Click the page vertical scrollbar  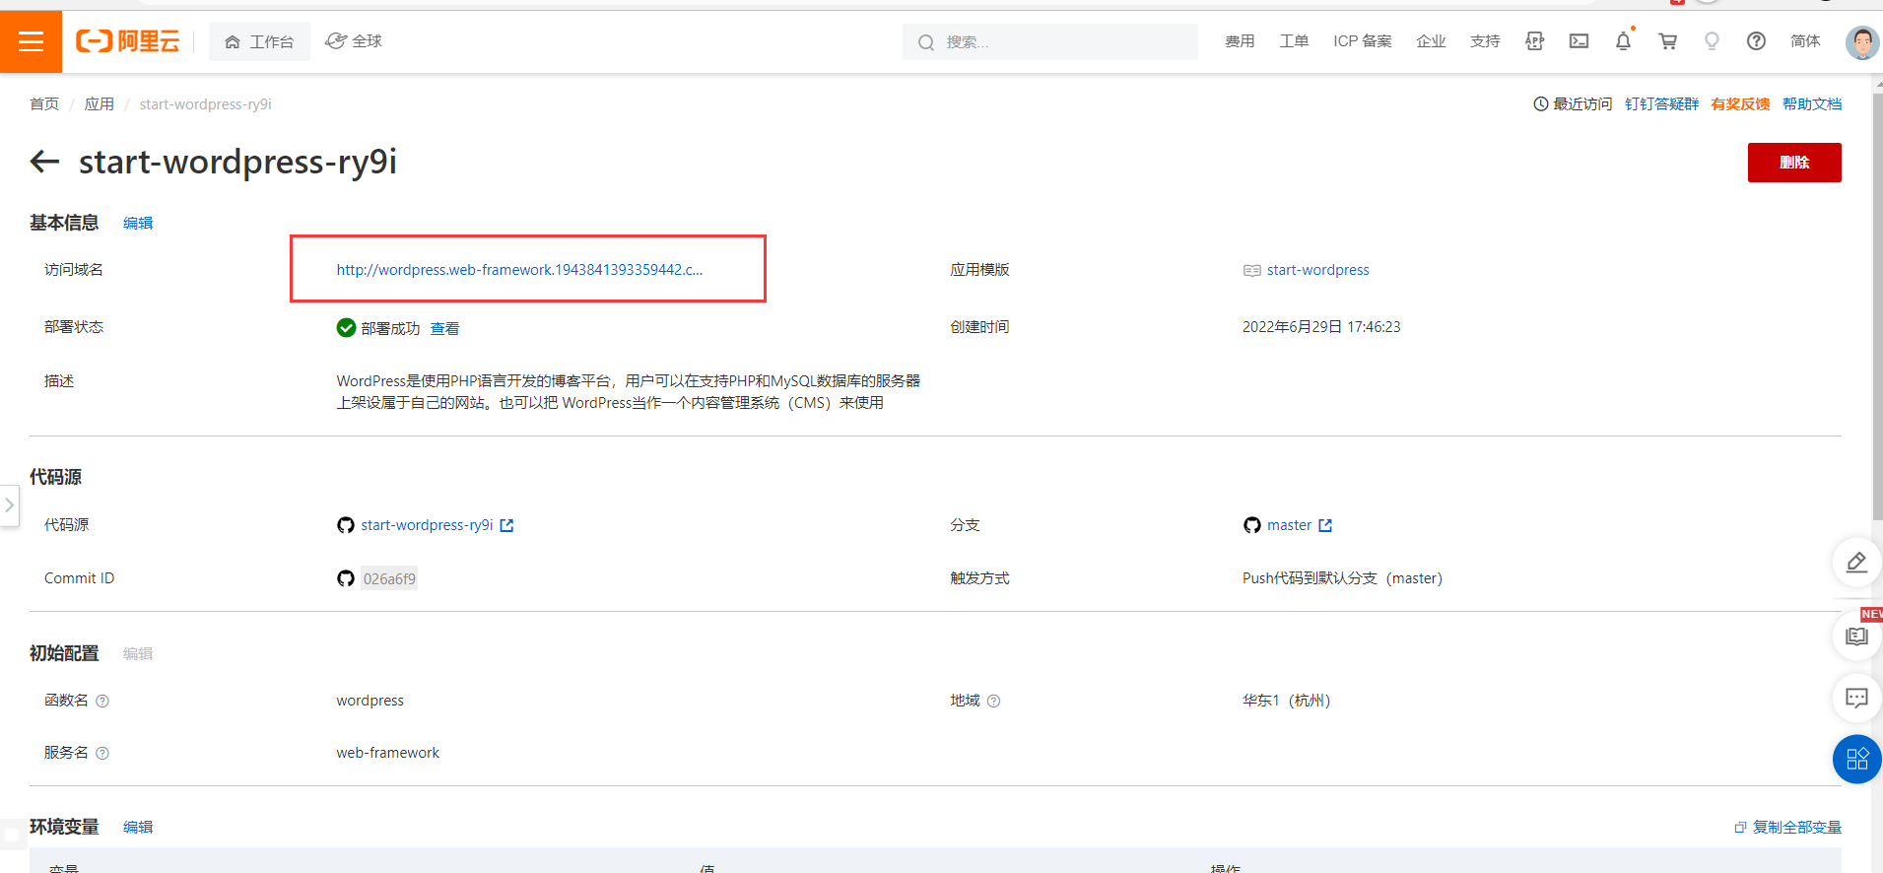click(1877, 305)
